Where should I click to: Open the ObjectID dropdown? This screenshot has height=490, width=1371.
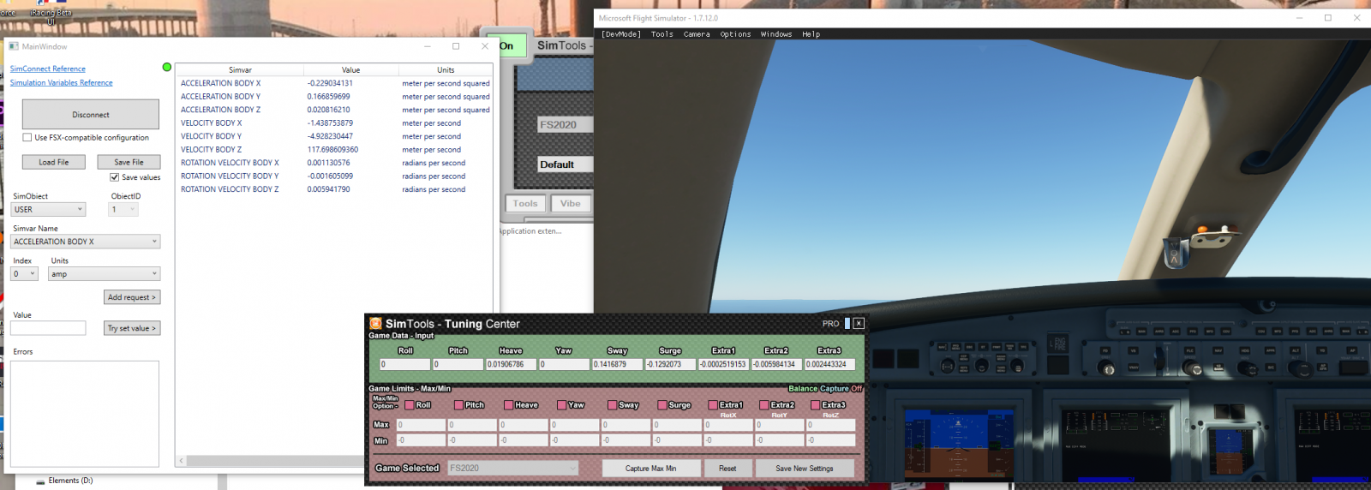click(123, 210)
